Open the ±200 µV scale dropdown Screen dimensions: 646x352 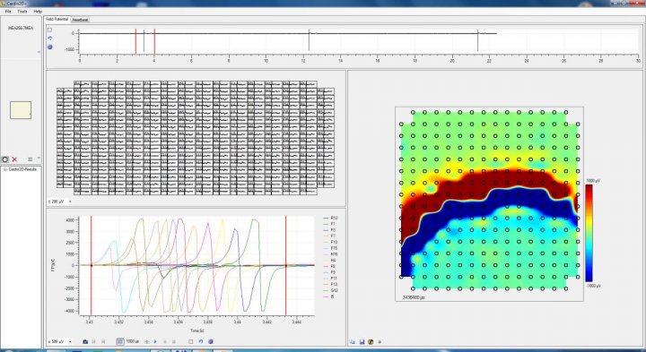pos(60,202)
